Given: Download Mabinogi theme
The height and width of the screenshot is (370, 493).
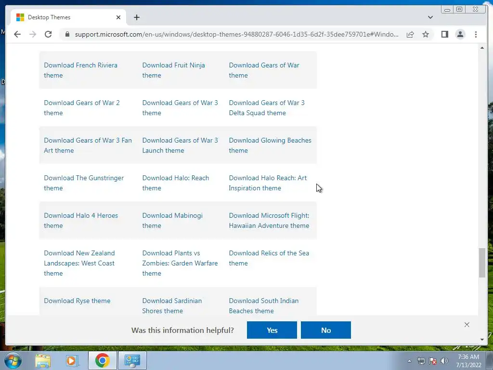Looking at the screenshot, I should coord(172,221).
